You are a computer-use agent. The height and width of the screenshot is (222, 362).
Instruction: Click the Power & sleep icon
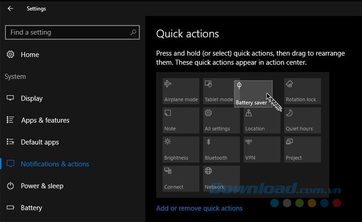pos(10,186)
